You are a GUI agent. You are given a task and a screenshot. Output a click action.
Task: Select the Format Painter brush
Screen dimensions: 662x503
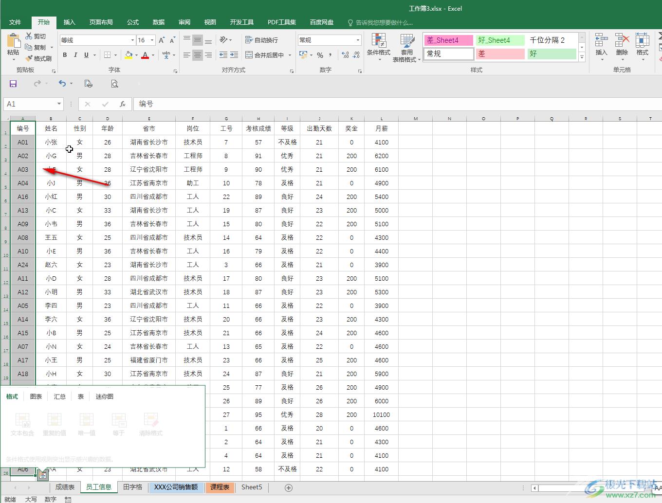pyautogui.click(x=29, y=58)
